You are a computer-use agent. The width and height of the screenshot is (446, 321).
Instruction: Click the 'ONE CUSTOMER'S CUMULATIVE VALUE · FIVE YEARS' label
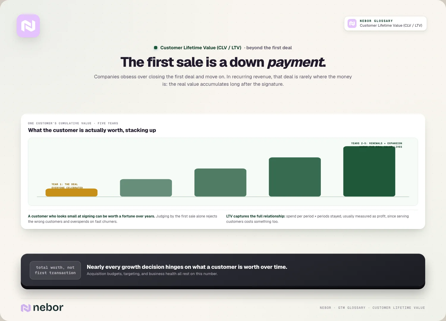(x=73, y=123)
